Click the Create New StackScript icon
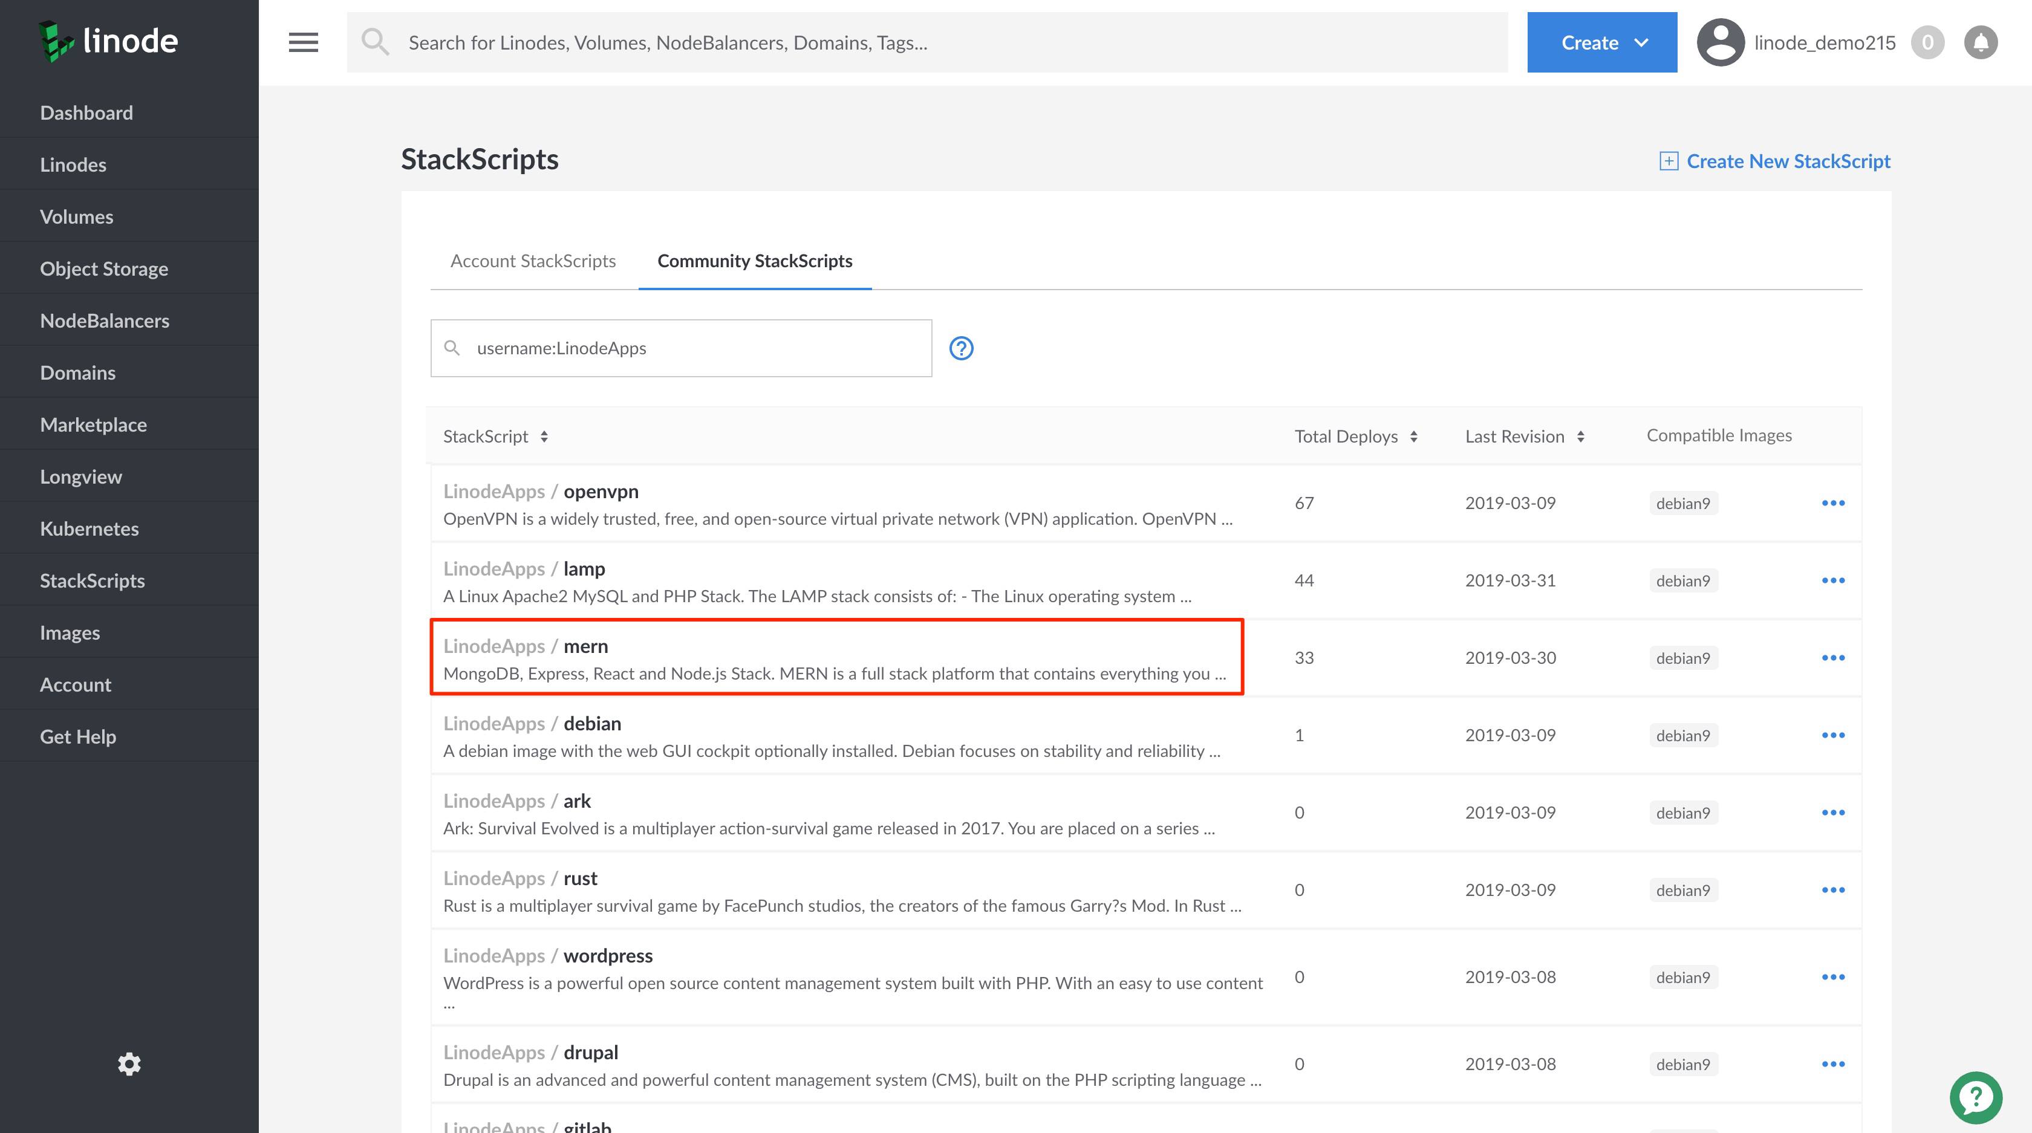The image size is (2032, 1133). click(1666, 160)
